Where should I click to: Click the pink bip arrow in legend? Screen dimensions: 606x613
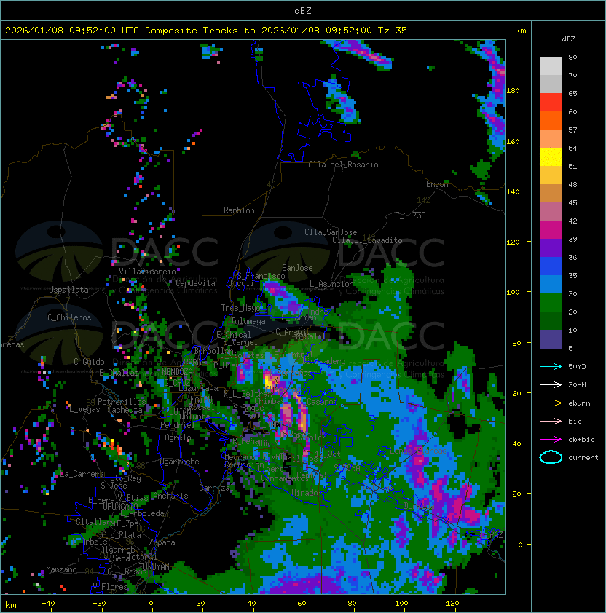tap(551, 422)
